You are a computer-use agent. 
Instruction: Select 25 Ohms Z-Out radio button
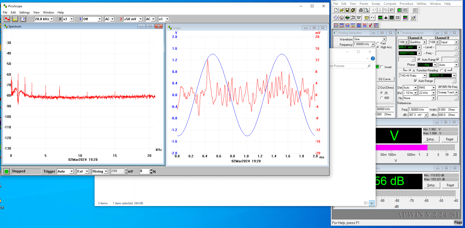pos(381,93)
